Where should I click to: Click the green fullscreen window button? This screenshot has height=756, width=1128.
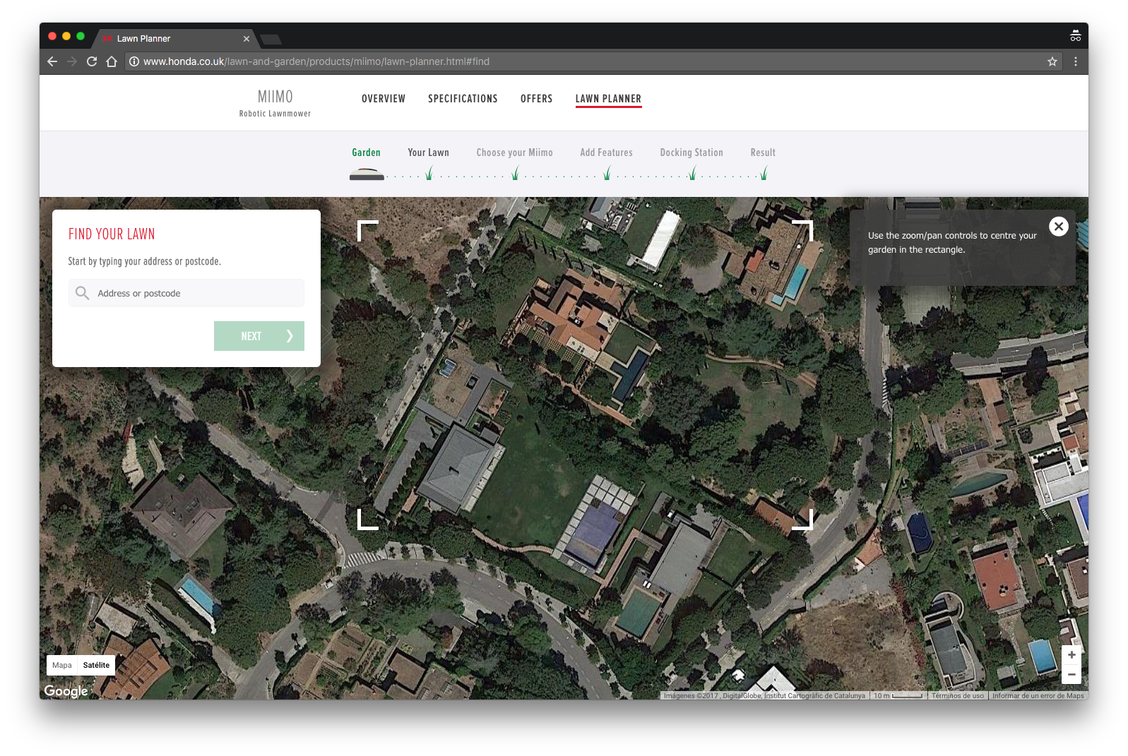(x=81, y=36)
